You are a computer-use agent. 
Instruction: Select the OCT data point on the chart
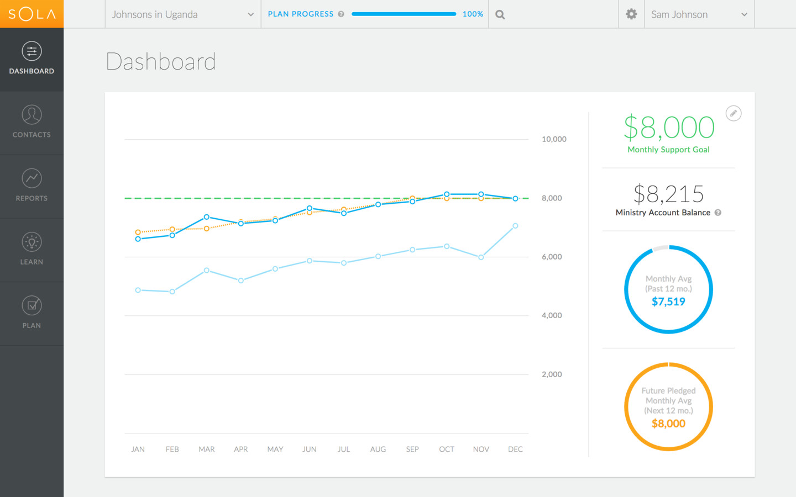point(446,194)
